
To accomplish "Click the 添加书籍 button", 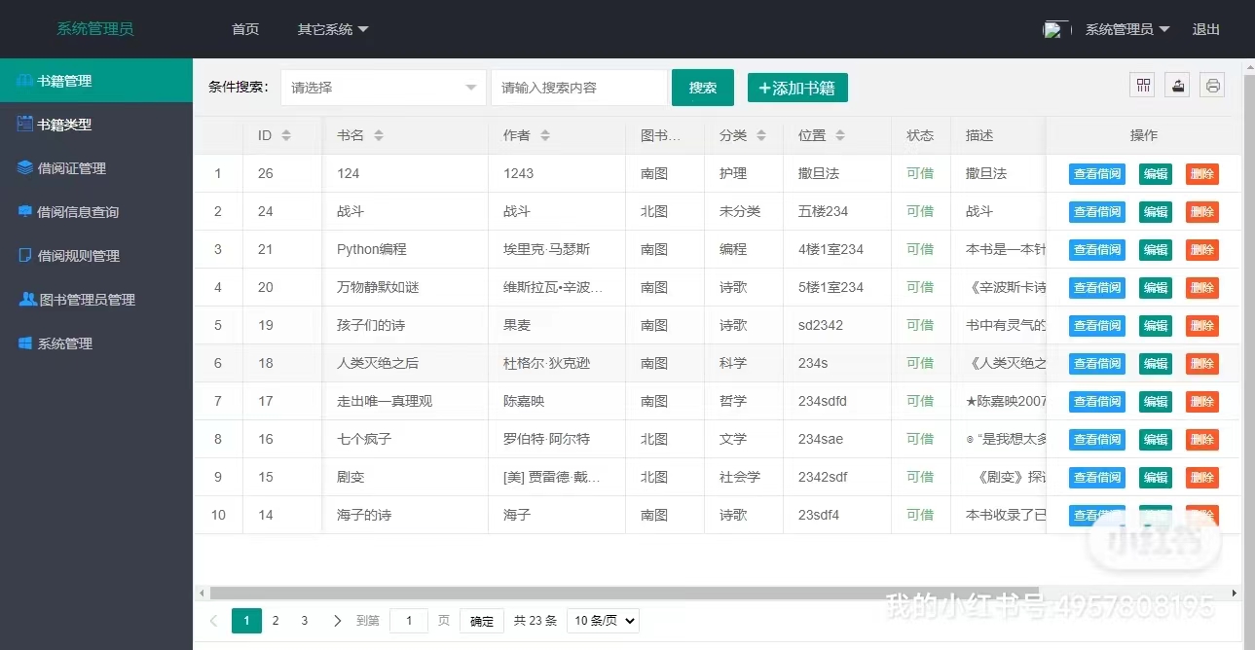I will (x=797, y=88).
